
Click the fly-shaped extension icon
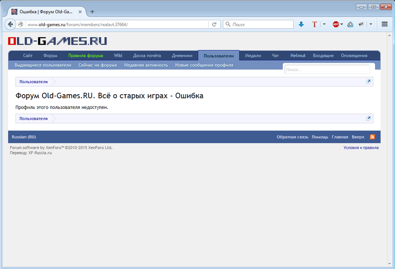click(361, 24)
